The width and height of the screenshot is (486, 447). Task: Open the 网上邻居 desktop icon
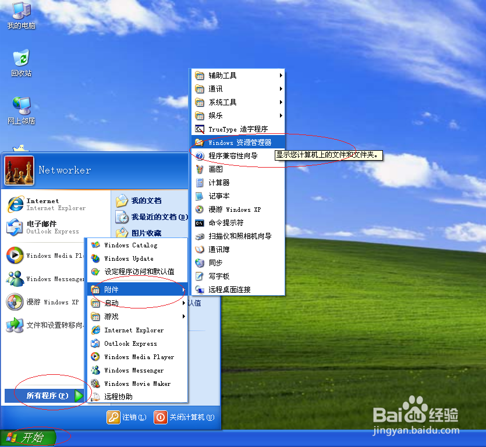point(21,111)
